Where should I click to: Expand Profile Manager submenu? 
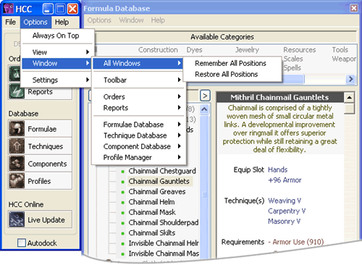[139, 157]
